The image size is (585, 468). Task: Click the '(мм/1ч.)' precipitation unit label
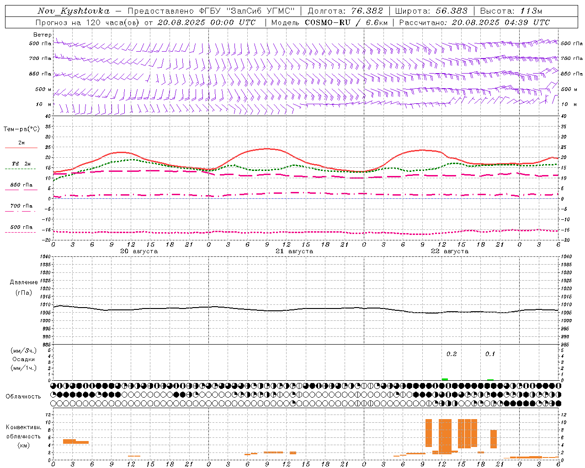(x=24, y=368)
